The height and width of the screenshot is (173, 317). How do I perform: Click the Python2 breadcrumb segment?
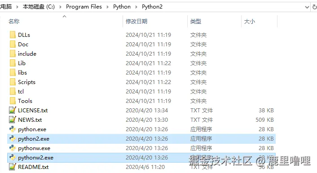click(x=152, y=7)
